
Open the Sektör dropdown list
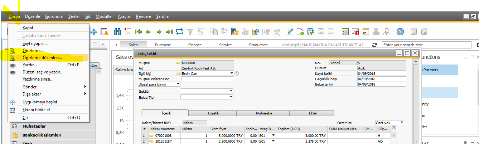(231, 91)
